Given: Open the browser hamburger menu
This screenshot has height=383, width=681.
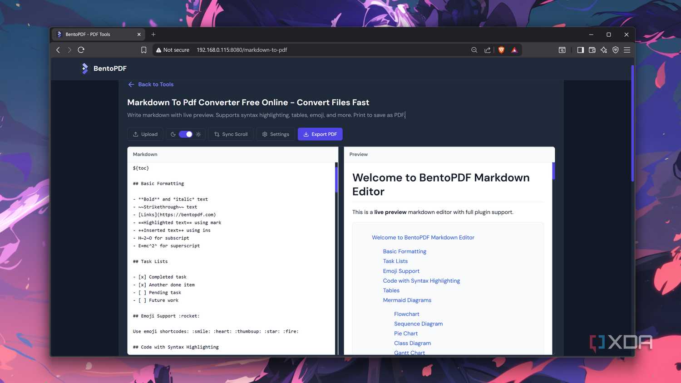Looking at the screenshot, I should (x=627, y=50).
